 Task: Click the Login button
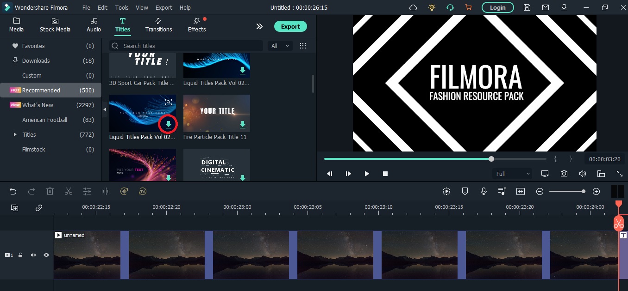pyautogui.click(x=498, y=7)
